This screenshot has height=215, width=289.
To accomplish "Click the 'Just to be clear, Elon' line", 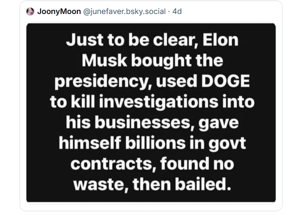I will pyautogui.click(x=152, y=40).
